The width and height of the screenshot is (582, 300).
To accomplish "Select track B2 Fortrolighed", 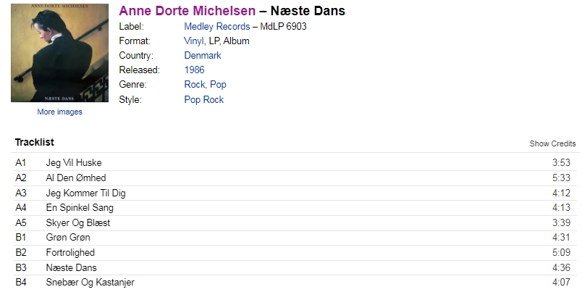I will (x=295, y=252).
